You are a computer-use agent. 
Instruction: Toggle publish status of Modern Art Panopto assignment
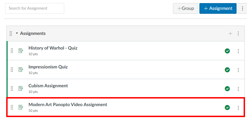[227, 108]
